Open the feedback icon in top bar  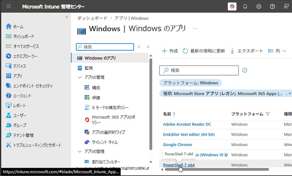[286, 7]
